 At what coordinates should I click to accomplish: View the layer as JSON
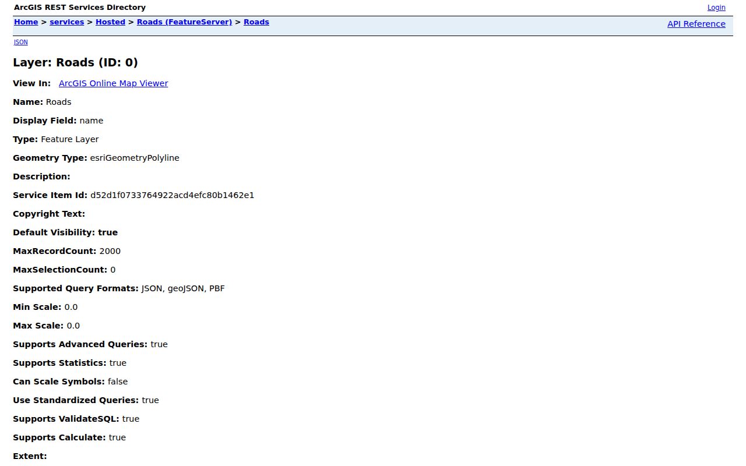(x=20, y=42)
